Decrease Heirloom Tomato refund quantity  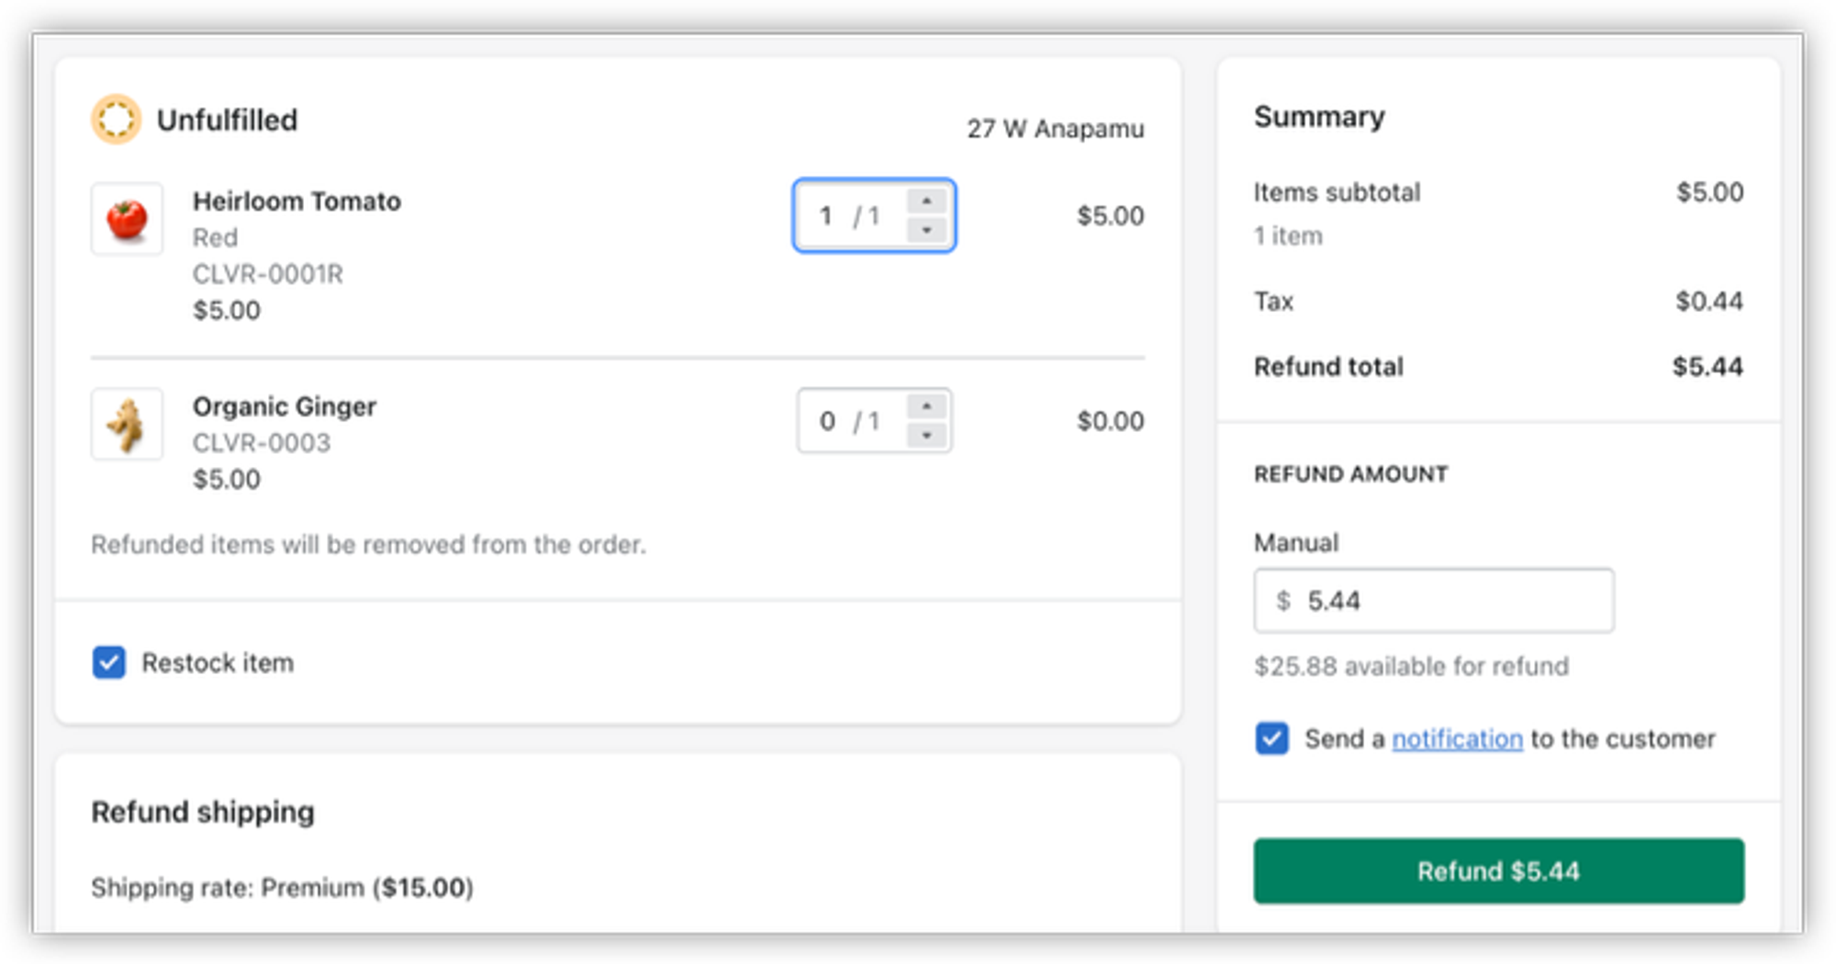[x=926, y=230]
